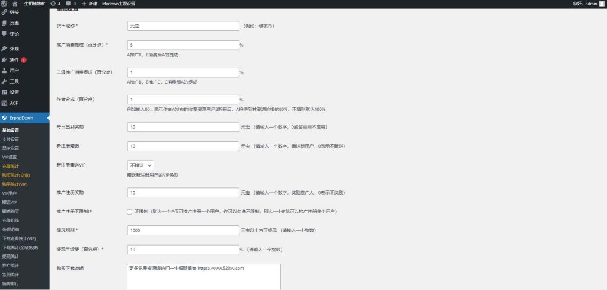Open 余额明细 submenu item
Image resolution: width=607 pixels, height=290 pixels.
(x=11, y=229)
